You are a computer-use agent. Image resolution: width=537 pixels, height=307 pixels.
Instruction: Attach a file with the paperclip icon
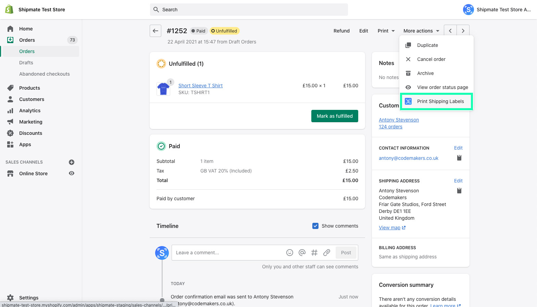tap(327, 253)
